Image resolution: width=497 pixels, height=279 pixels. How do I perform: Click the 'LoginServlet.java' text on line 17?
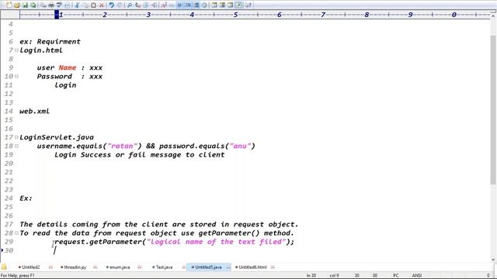[57, 137]
